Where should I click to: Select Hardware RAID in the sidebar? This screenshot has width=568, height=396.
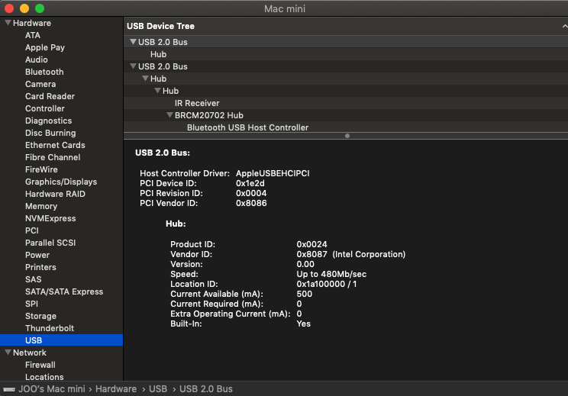[55, 194]
